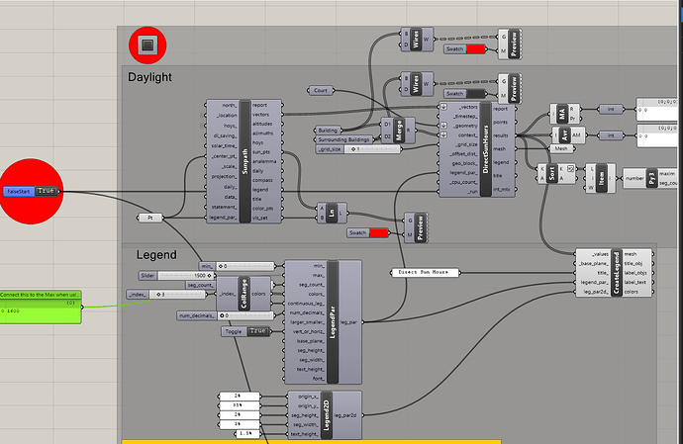Image resolution: width=683 pixels, height=444 pixels.
Task: Select the Legend2D component
Action: pos(327,415)
